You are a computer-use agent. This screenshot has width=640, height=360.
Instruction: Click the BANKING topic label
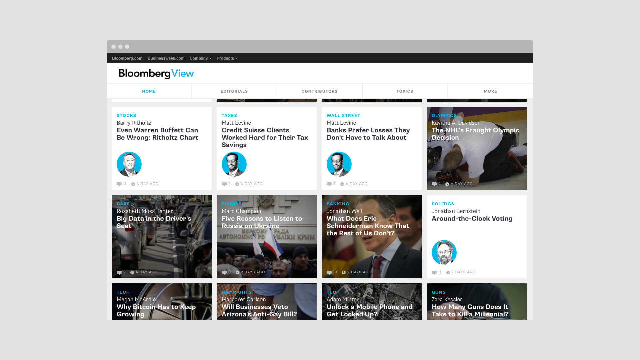[338, 204]
